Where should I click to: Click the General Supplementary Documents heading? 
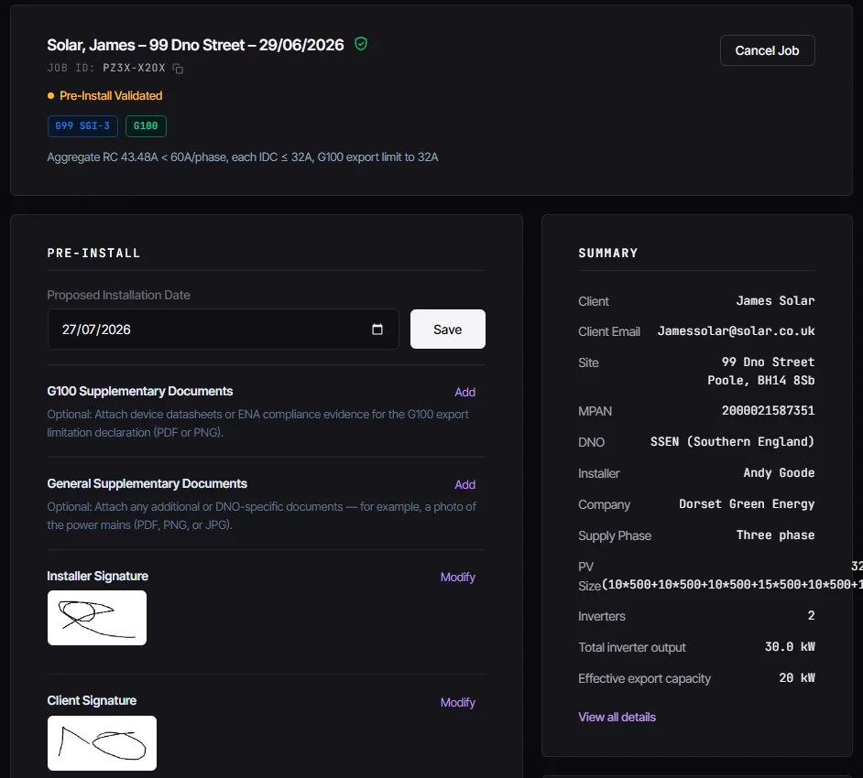tap(147, 483)
